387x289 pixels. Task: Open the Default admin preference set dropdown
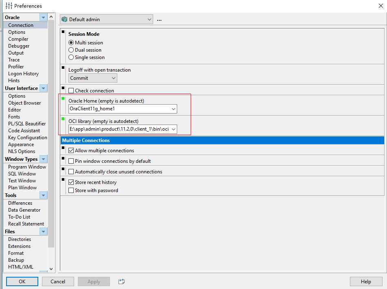coord(106,20)
